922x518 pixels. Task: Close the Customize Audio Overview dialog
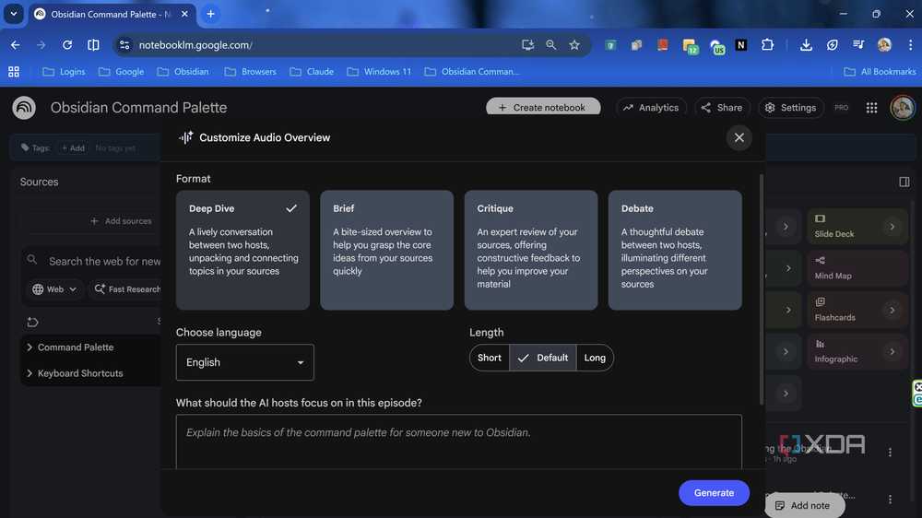pyautogui.click(x=739, y=137)
